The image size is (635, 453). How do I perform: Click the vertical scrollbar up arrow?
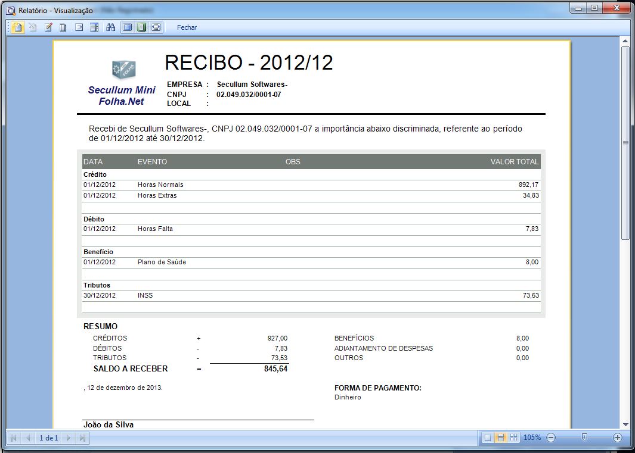(625, 41)
